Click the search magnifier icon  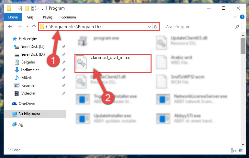[237, 27]
